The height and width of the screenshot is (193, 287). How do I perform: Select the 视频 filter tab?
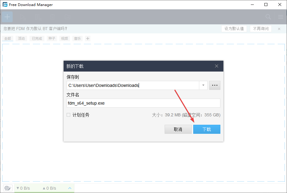pyautogui.click(x=65, y=38)
